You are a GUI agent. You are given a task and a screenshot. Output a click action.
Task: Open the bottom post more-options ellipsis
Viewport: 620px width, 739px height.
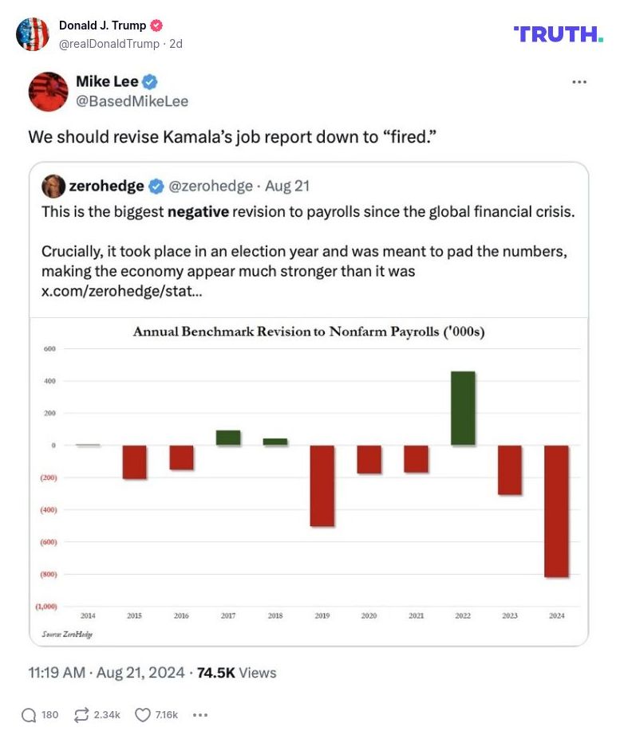200,715
